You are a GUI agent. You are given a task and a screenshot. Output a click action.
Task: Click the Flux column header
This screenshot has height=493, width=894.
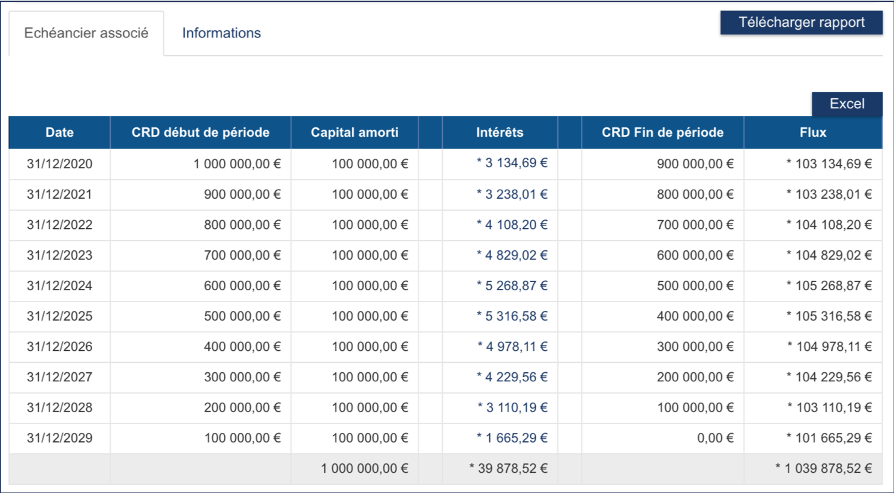[x=812, y=133]
